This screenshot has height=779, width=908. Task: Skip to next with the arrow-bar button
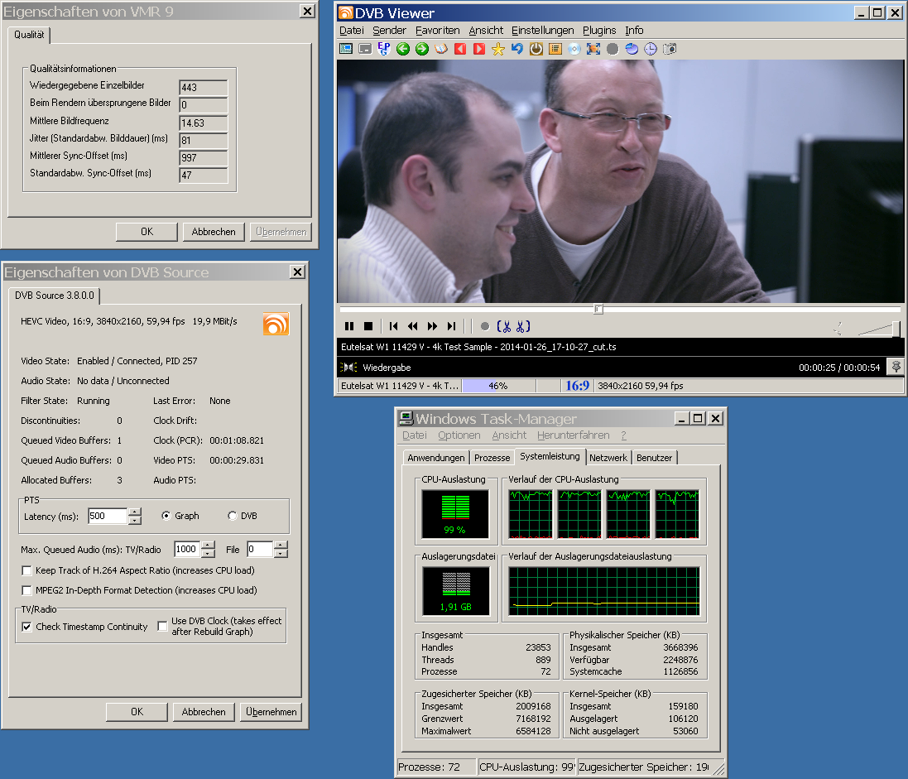[x=451, y=326]
